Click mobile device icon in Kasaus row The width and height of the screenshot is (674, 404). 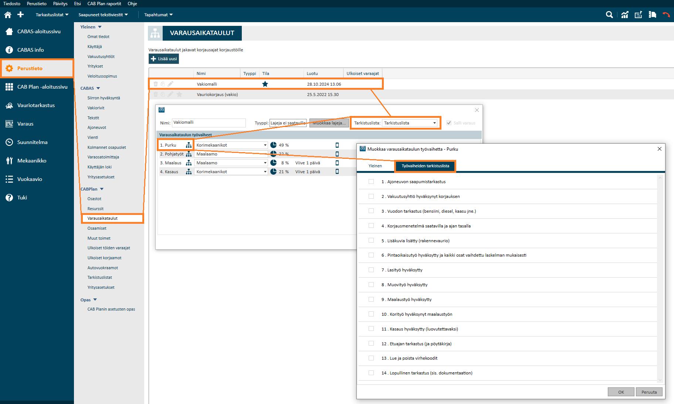tap(337, 172)
